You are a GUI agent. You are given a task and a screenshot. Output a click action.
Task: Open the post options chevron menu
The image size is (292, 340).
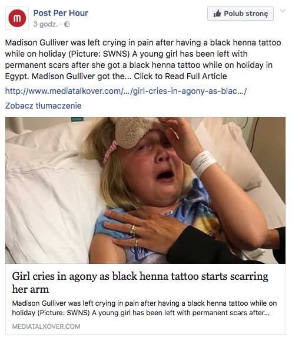(x=283, y=11)
